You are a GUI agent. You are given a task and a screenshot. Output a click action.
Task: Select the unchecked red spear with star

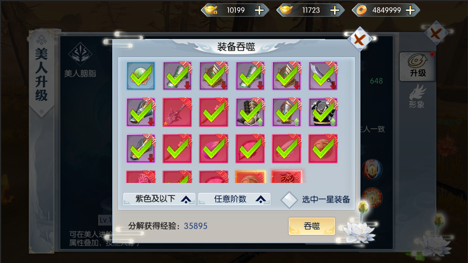point(177,112)
